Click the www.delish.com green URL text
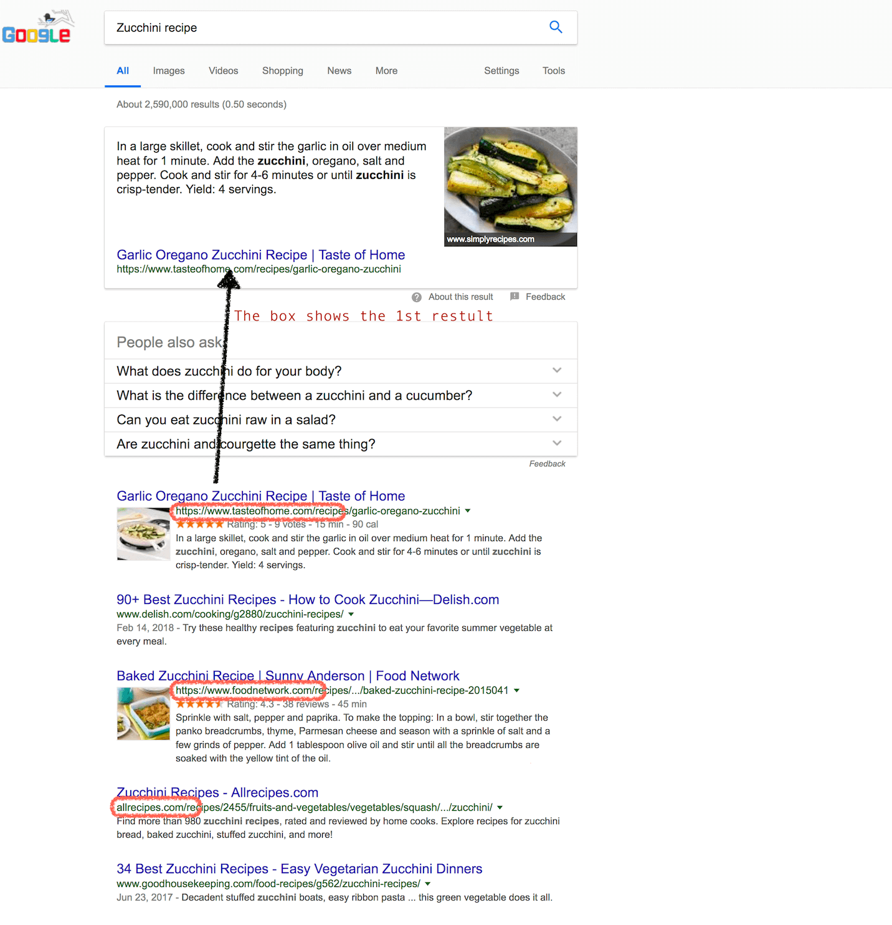Viewport: 892px width, 925px height. pos(230,615)
